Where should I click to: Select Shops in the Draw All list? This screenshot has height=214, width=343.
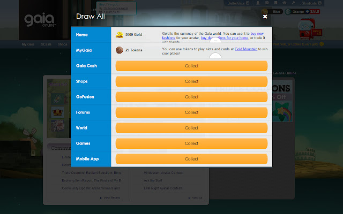[91, 81]
